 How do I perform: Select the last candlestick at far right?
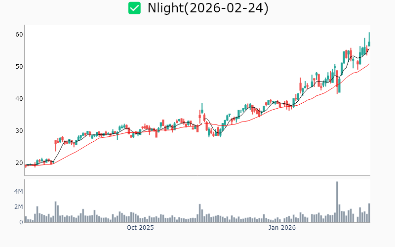click(369, 41)
